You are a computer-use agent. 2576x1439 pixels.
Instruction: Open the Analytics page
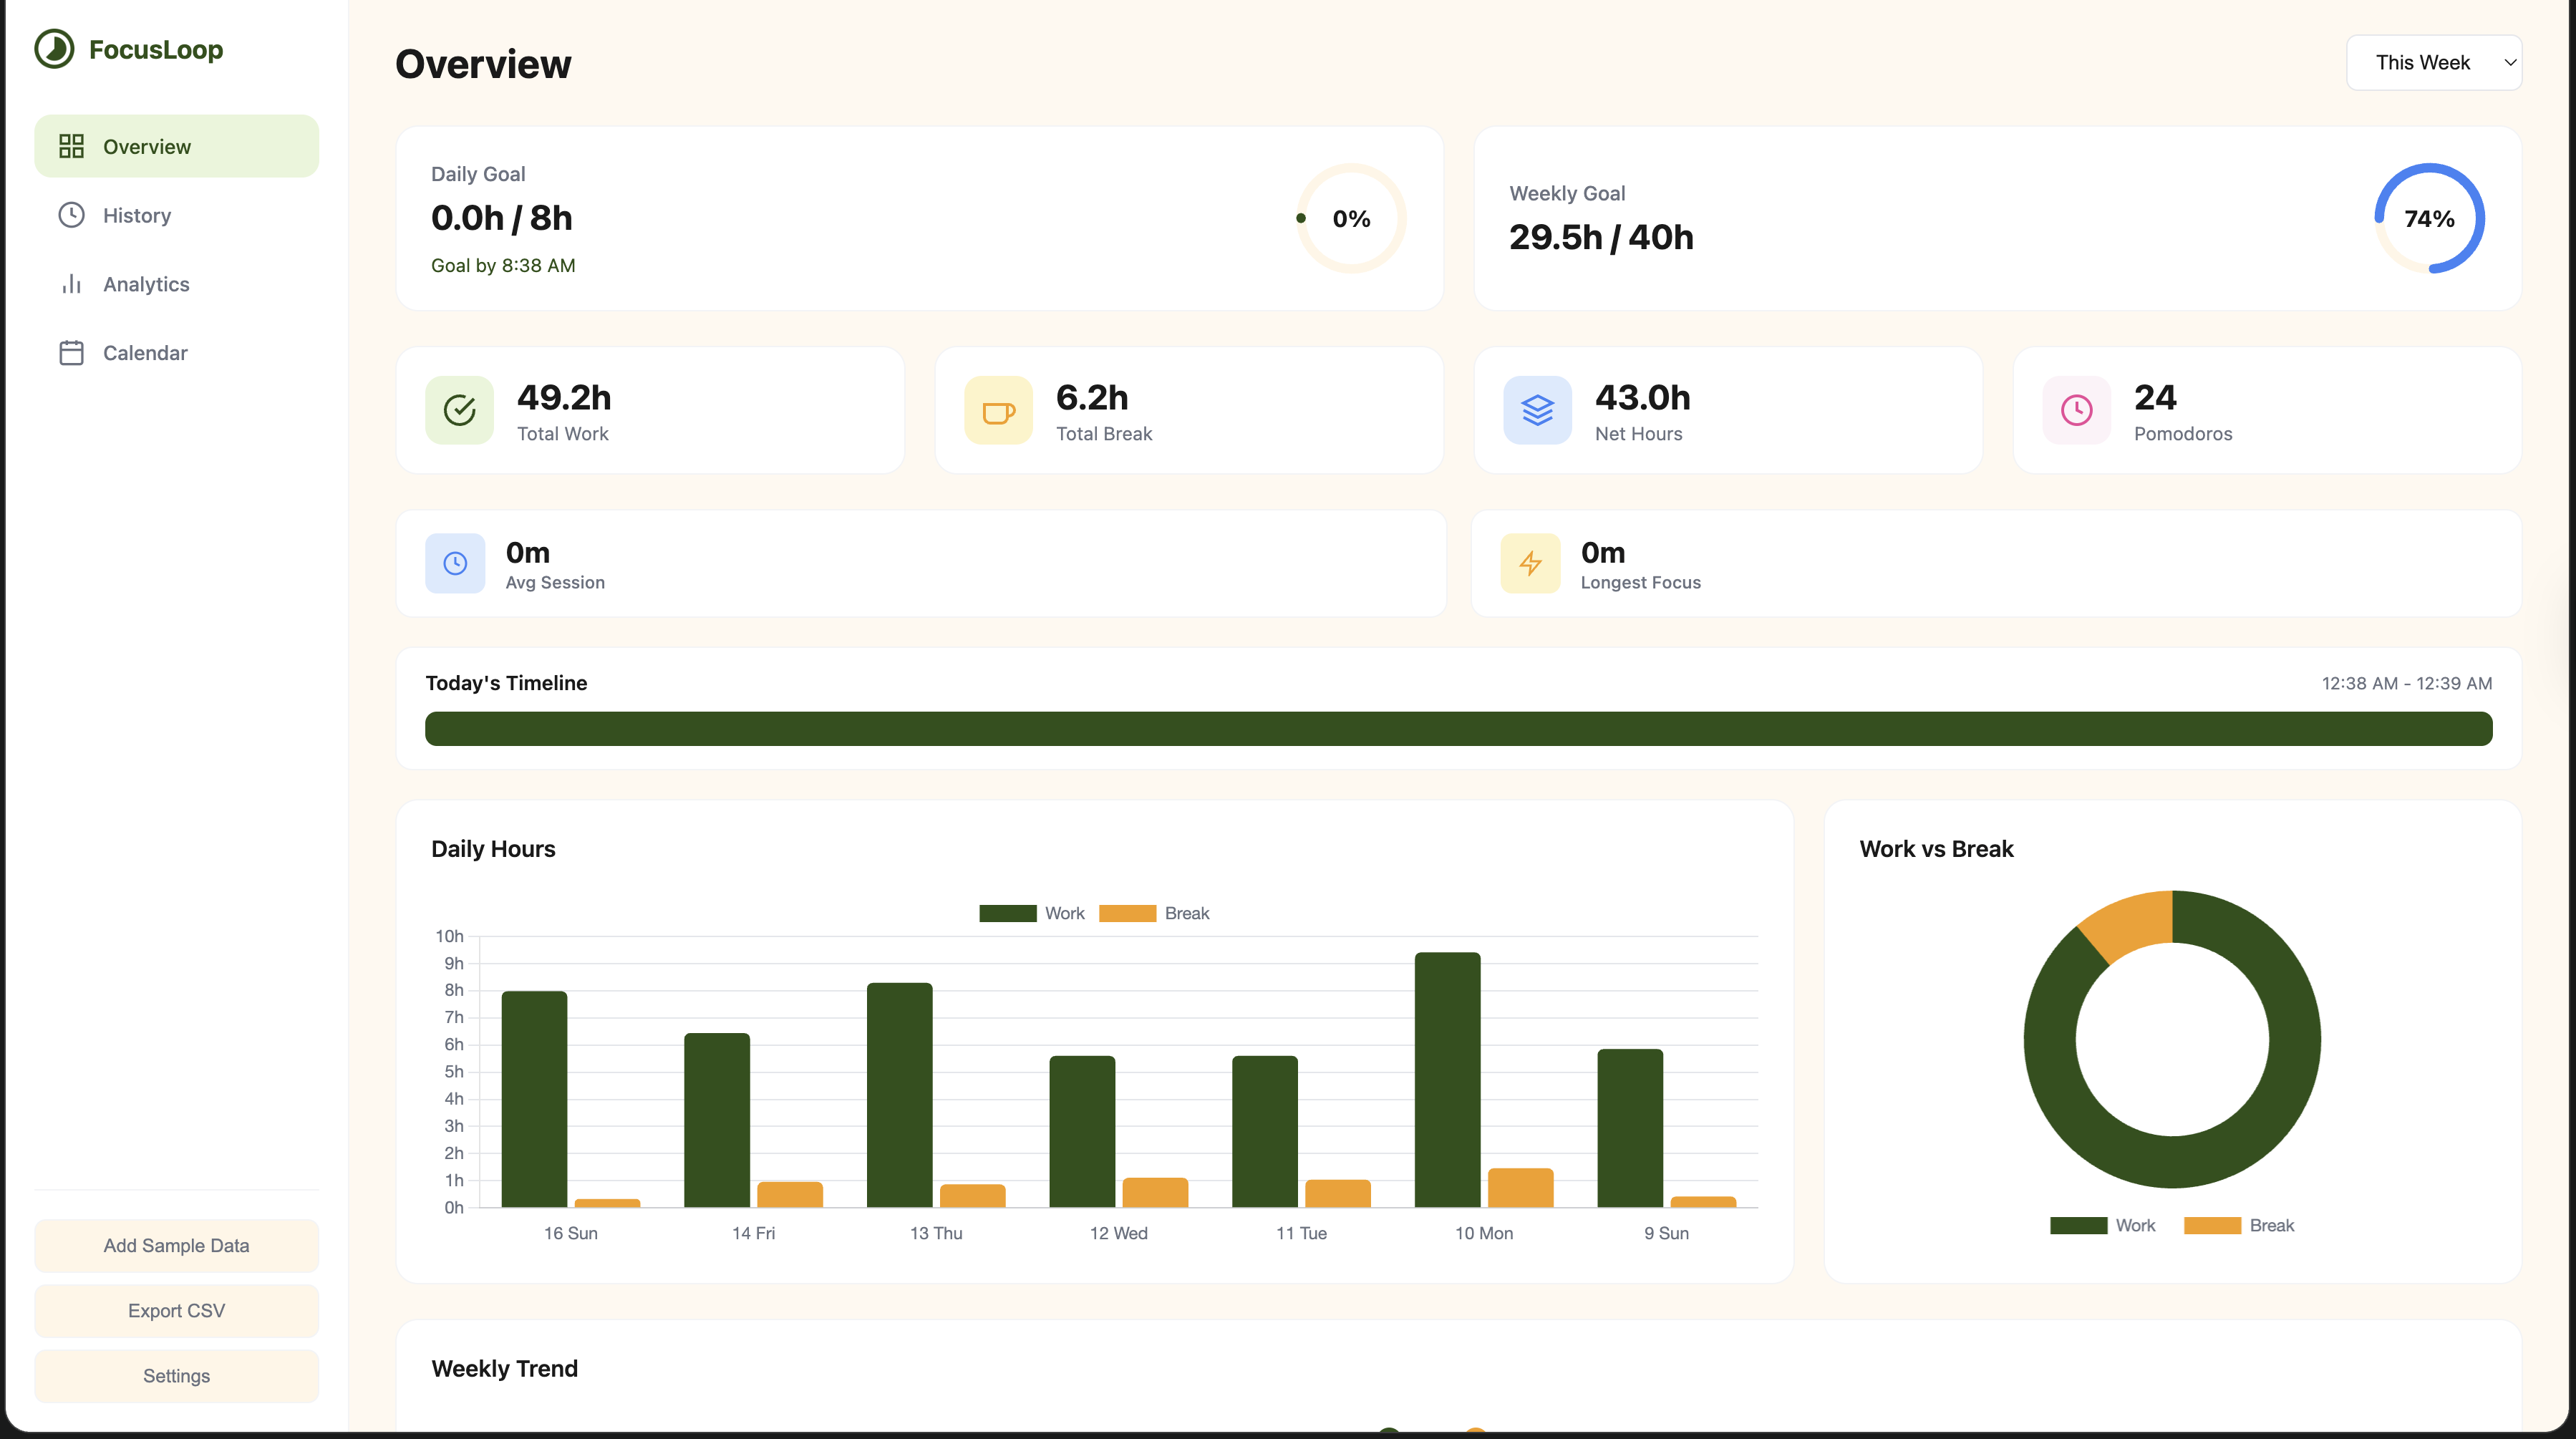[146, 284]
